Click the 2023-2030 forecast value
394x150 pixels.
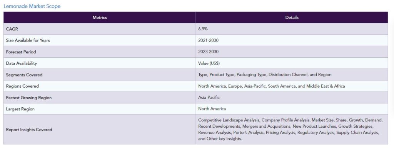[208, 52]
